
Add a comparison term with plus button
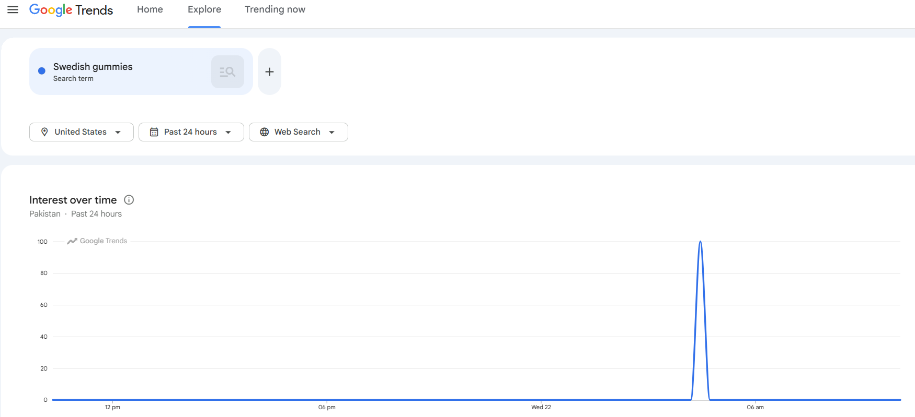[269, 72]
